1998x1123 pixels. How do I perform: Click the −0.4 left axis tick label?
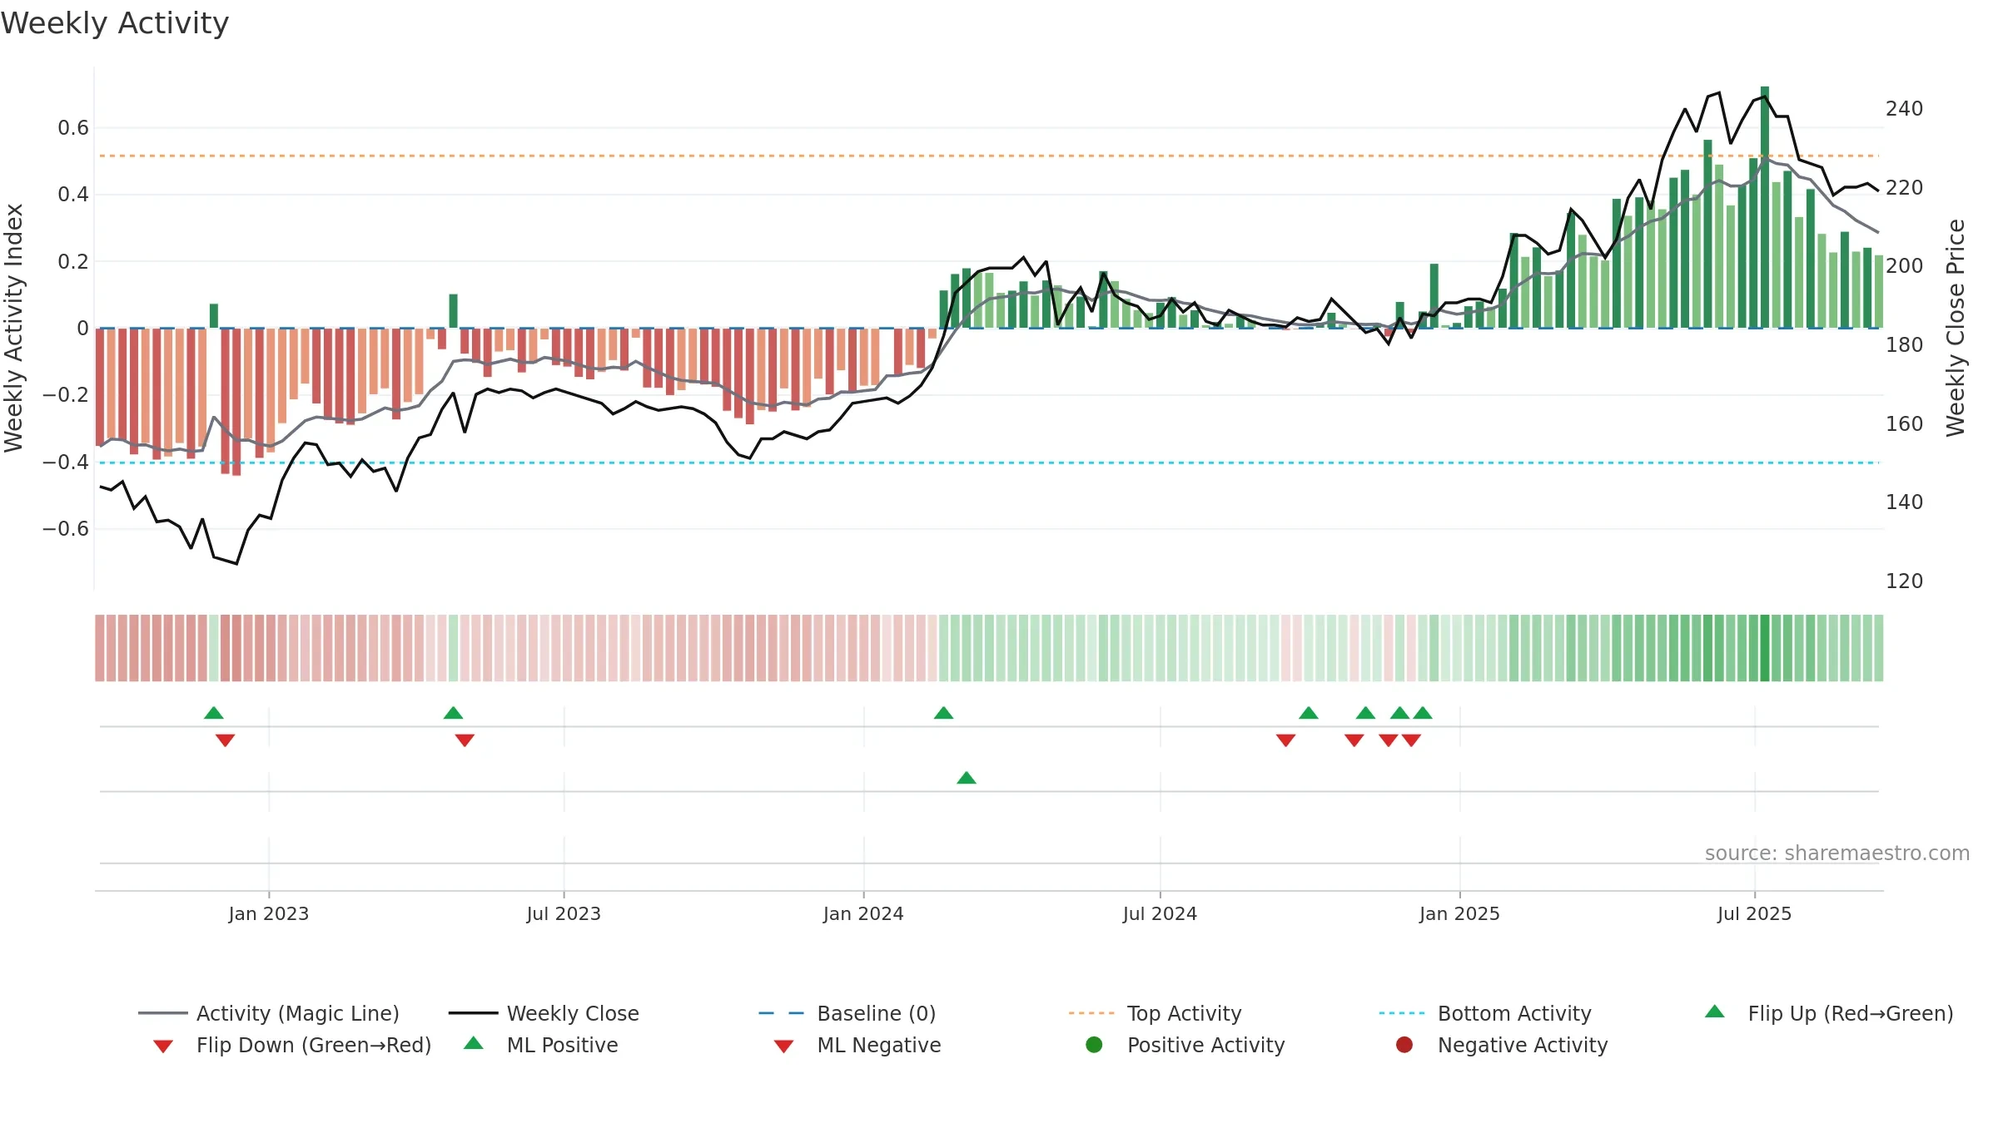[x=66, y=462]
